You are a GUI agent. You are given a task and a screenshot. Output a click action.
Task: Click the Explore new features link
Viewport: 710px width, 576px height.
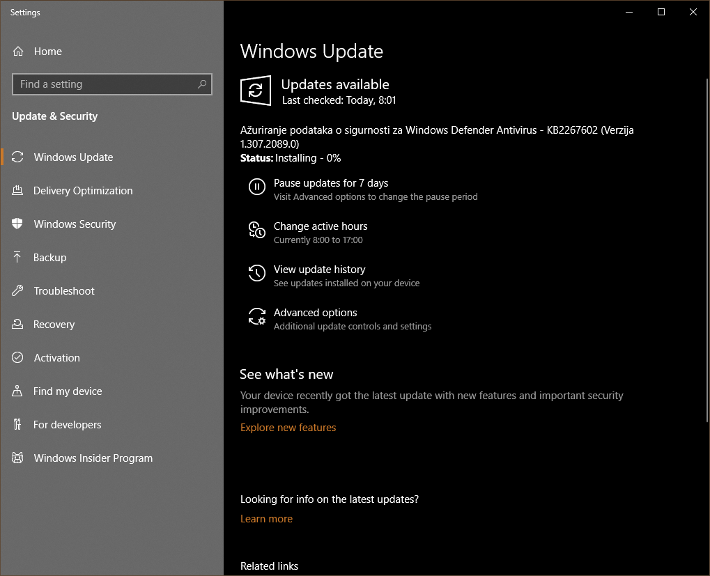pyautogui.click(x=288, y=428)
